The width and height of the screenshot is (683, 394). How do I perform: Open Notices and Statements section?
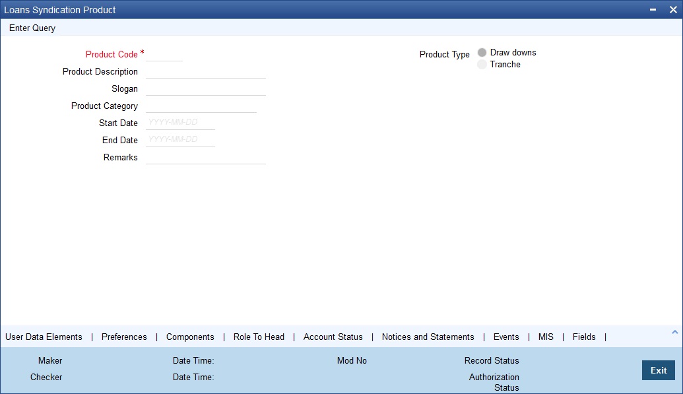tap(428, 337)
